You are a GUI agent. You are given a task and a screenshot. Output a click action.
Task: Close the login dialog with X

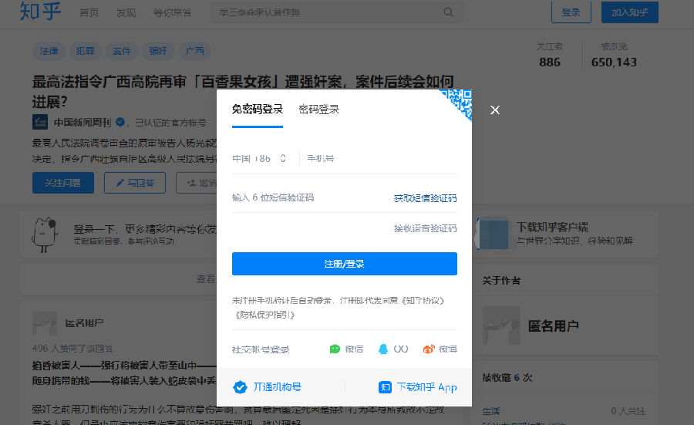[495, 110]
